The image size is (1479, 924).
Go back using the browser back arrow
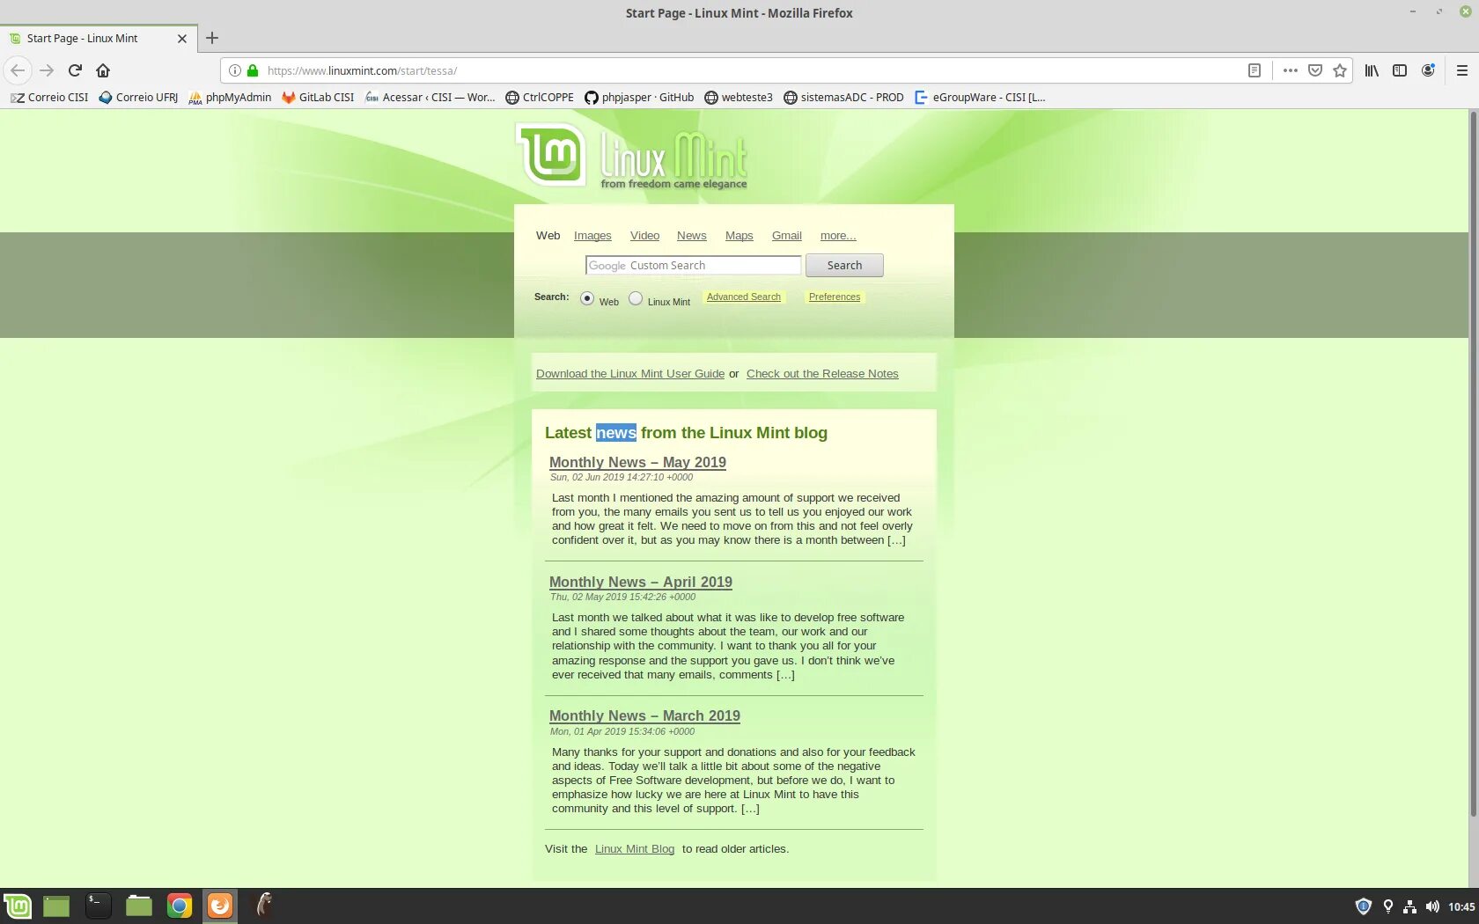coord(18,70)
